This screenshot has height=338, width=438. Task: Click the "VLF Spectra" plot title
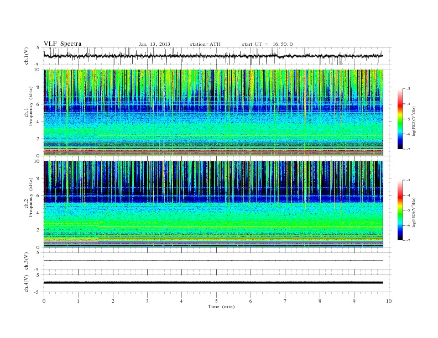[62, 44]
